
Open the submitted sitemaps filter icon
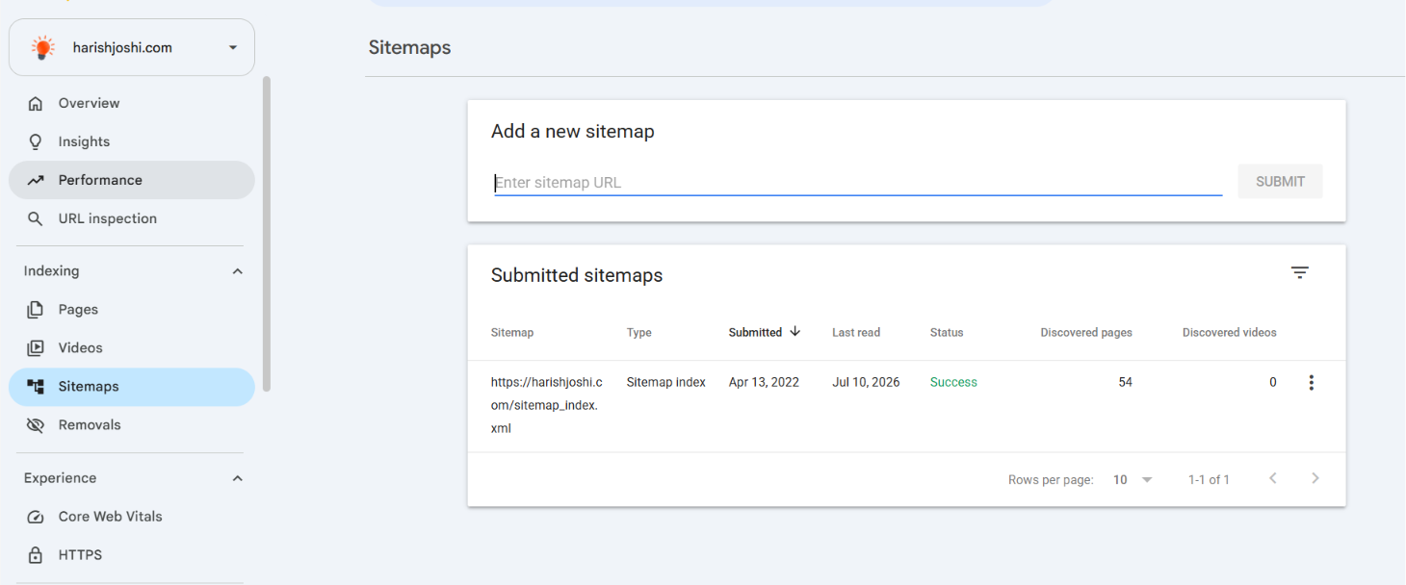coord(1300,273)
